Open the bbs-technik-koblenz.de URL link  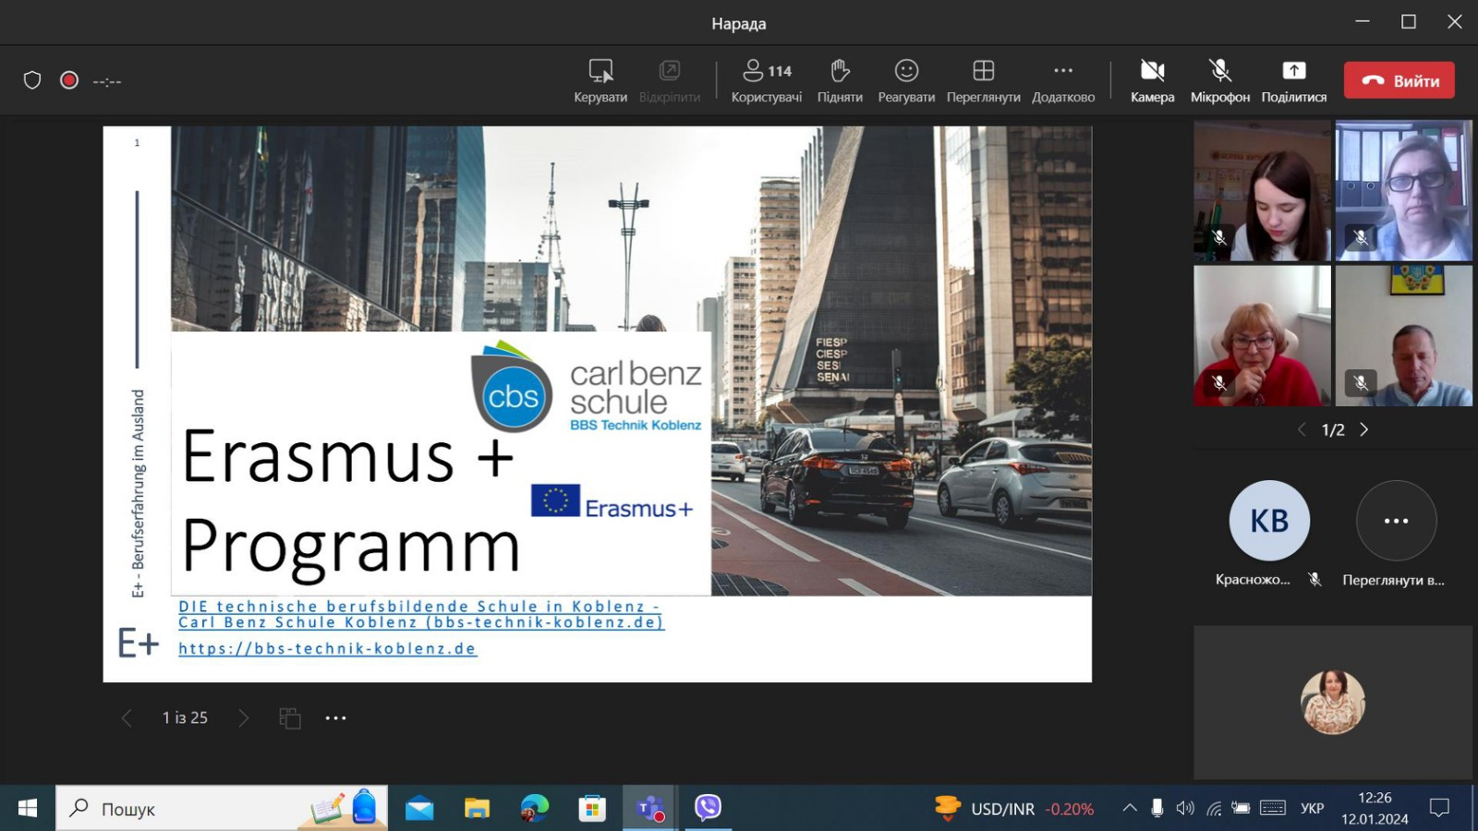click(327, 648)
